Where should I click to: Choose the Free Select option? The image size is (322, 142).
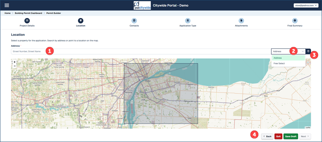click(279, 63)
